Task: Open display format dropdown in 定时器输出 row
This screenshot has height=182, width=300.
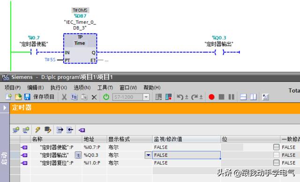Action: tap(148, 155)
